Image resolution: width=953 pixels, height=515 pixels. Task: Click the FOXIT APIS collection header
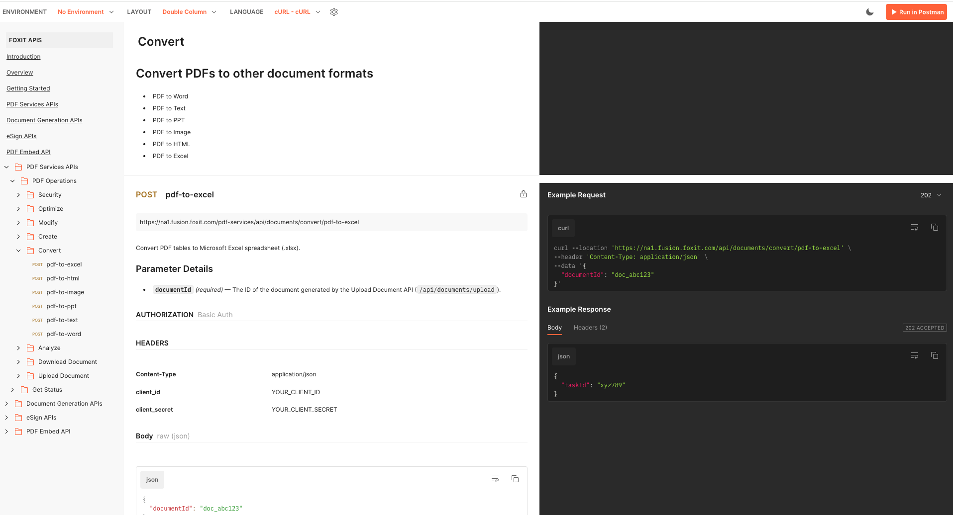pos(59,40)
